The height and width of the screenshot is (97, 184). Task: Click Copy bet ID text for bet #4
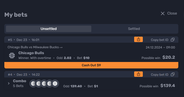(x=159, y=75)
